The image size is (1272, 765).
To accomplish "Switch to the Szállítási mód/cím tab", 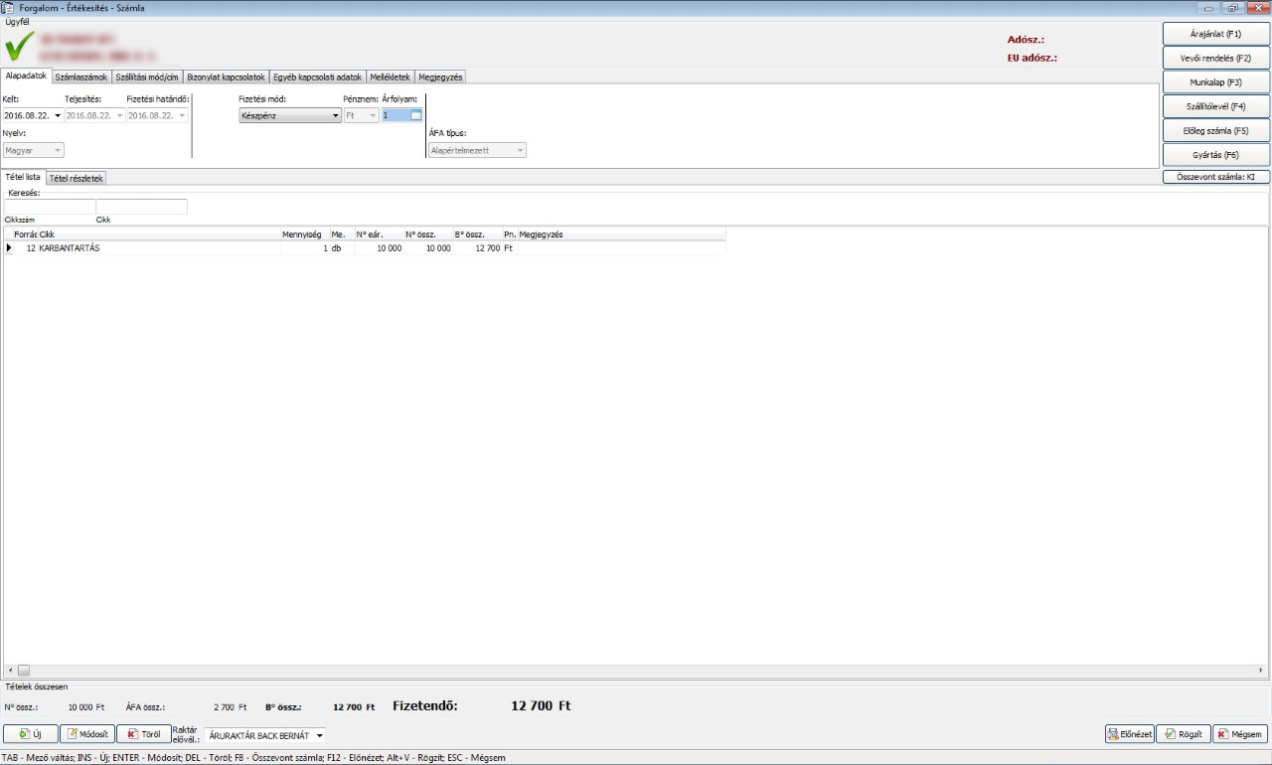I will click(147, 76).
